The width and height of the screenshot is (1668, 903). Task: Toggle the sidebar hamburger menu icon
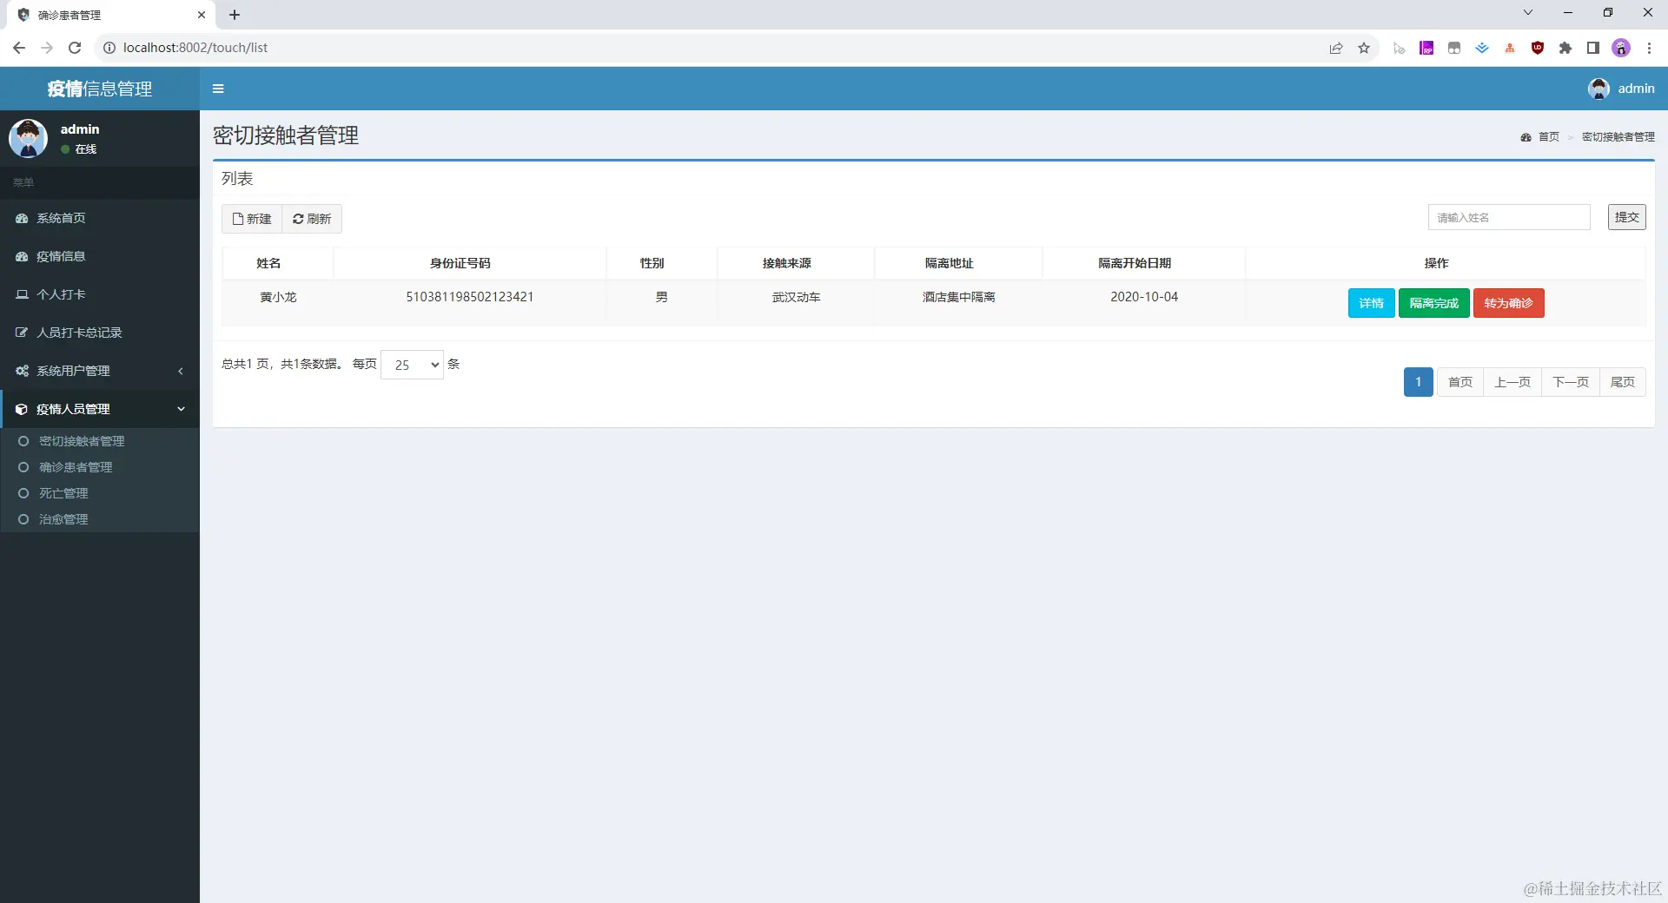pyautogui.click(x=218, y=89)
